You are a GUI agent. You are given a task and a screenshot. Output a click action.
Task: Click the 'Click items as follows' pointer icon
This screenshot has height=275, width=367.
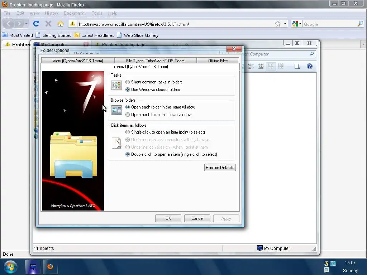coord(116,143)
